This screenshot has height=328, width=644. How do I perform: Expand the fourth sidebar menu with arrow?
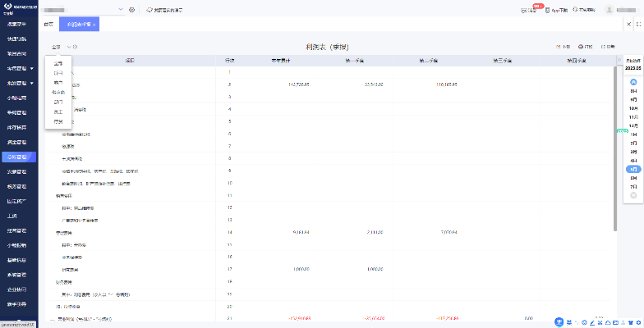click(x=31, y=69)
